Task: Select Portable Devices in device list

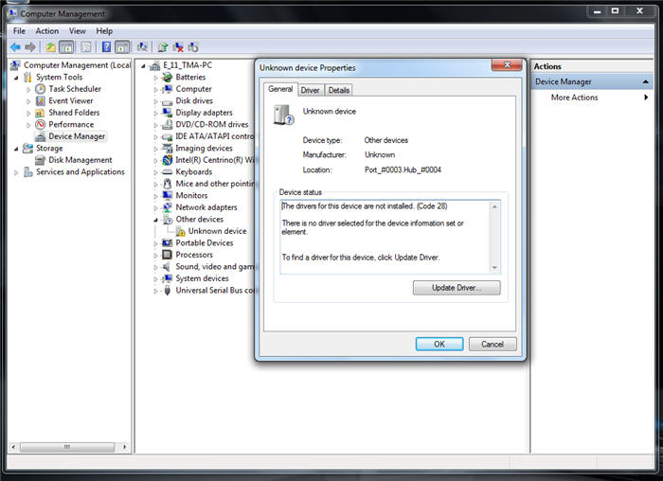Action: point(205,242)
